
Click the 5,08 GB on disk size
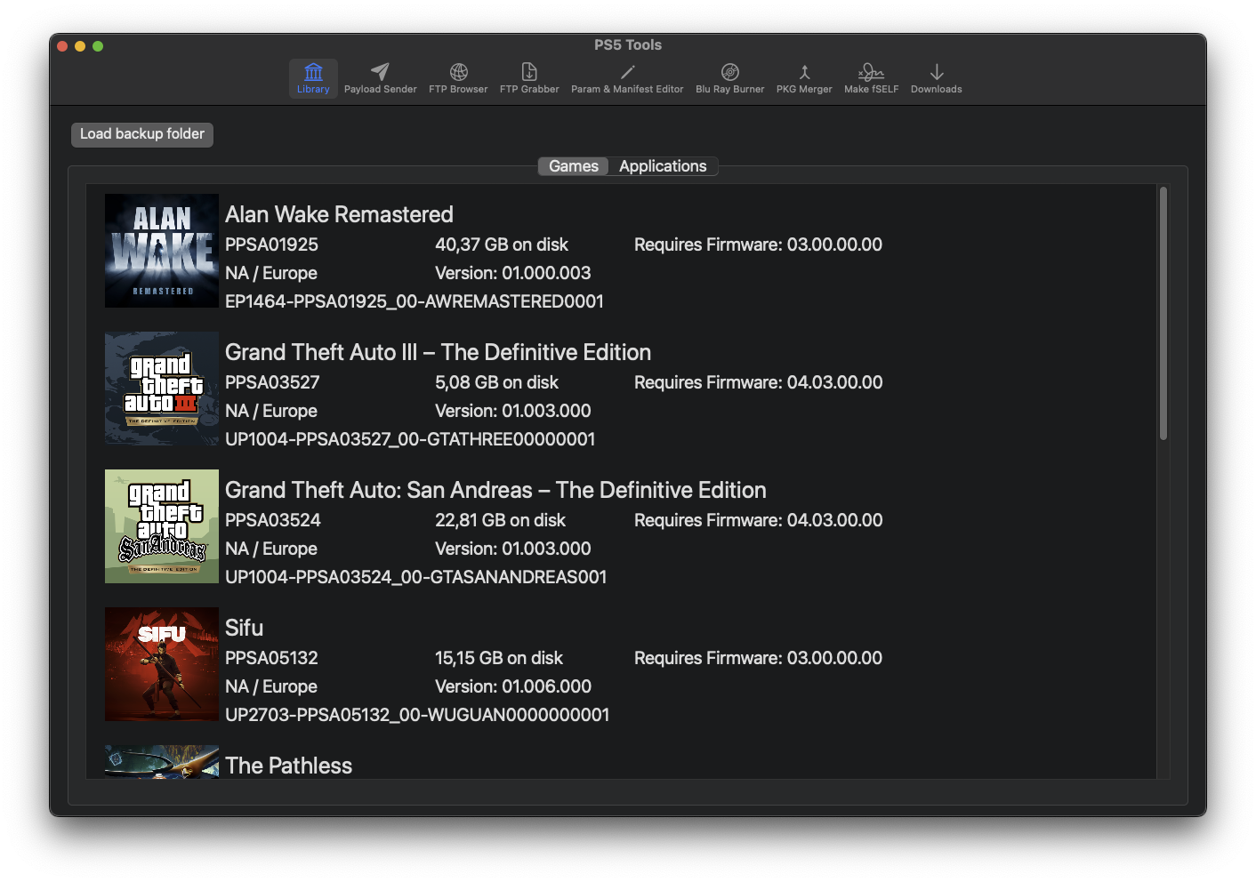[x=496, y=382]
